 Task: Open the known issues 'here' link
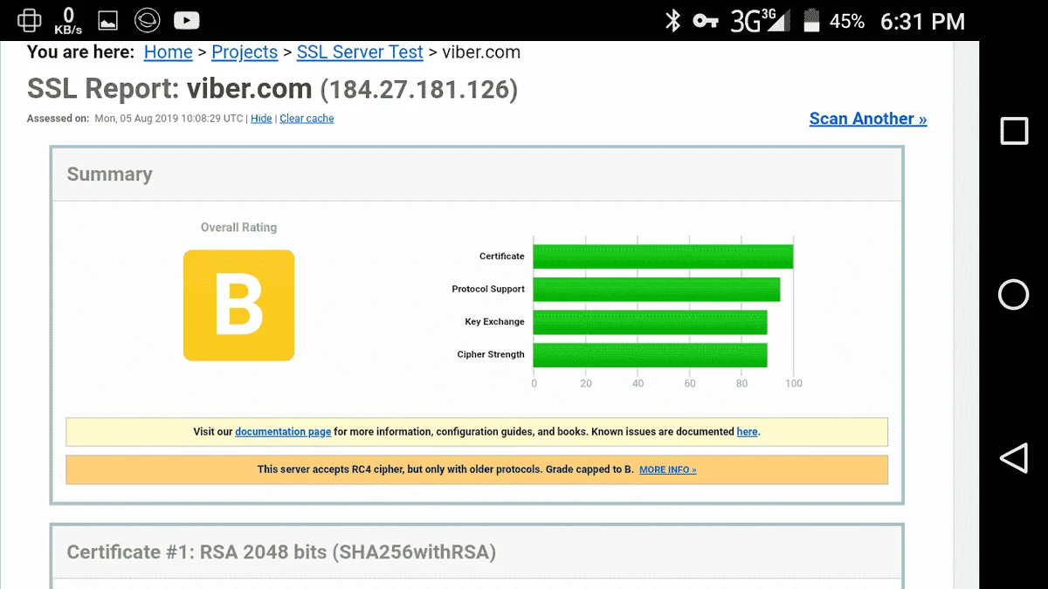(747, 432)
